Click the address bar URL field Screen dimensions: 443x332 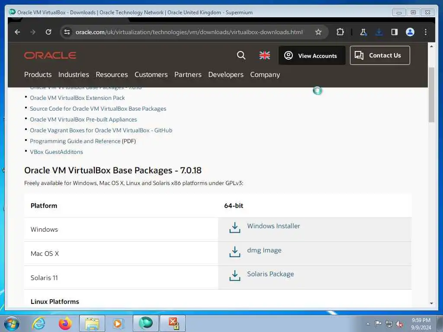point(189,32)
